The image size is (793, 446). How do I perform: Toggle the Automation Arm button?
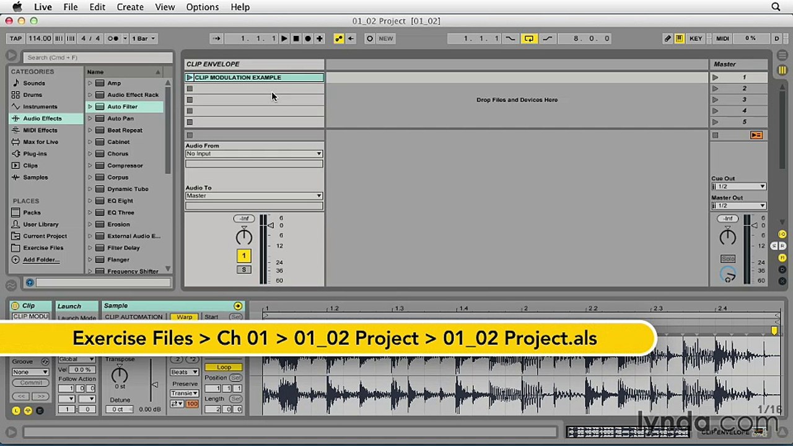[338, 38]
